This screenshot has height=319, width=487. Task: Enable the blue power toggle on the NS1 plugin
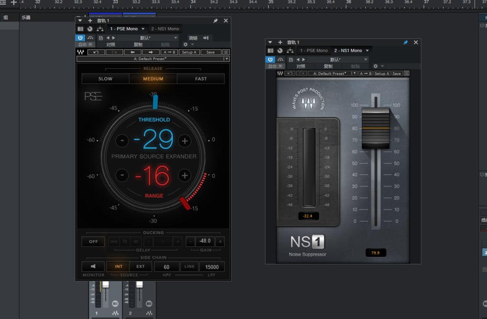tap(271, 59)
